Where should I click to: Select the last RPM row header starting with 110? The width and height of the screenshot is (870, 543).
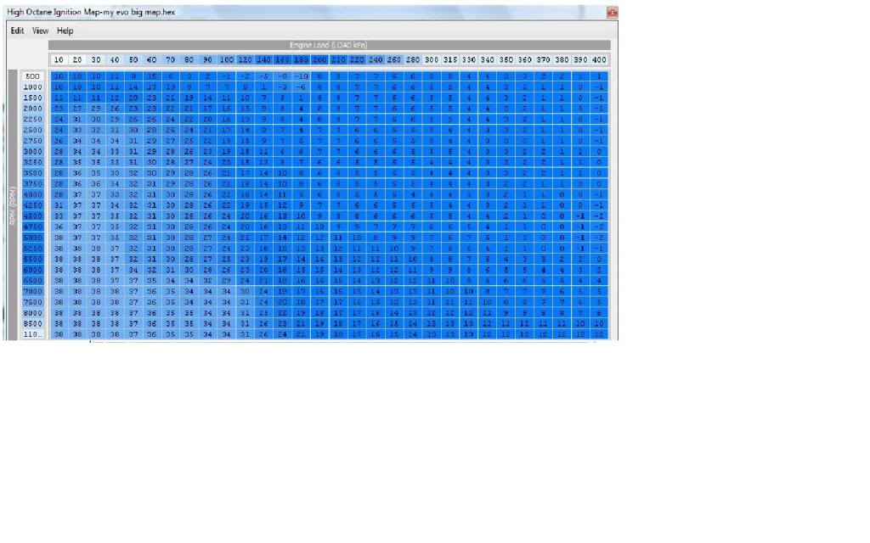33,334
